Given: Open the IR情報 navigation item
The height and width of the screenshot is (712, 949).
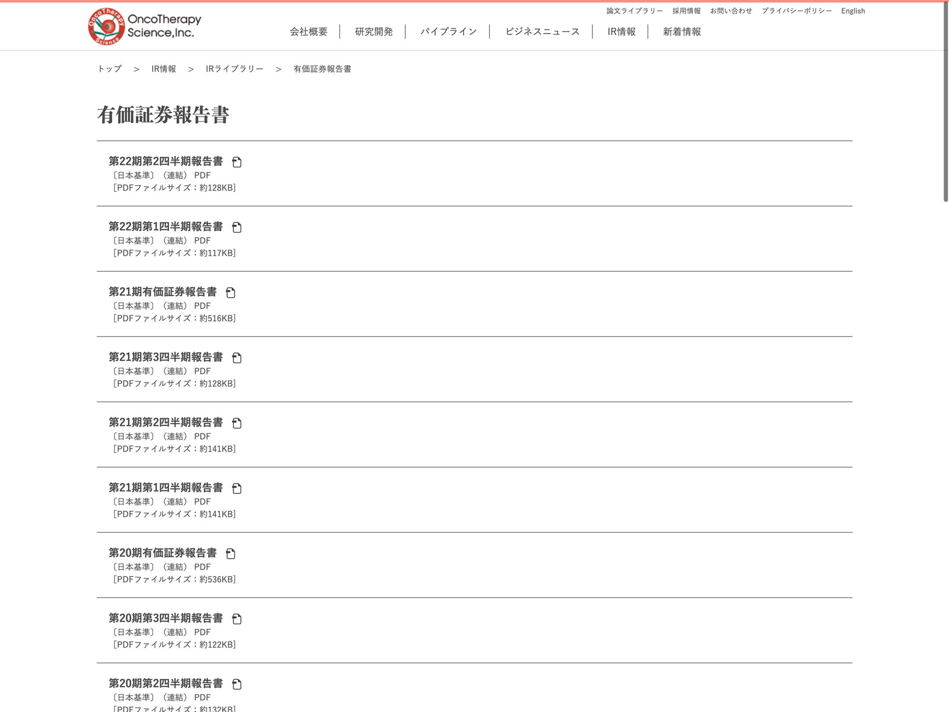Looking at the screenshot, I should (621, 32).
